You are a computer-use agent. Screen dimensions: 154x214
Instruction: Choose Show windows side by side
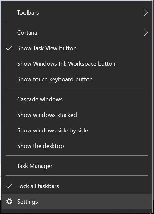[77, 130]
